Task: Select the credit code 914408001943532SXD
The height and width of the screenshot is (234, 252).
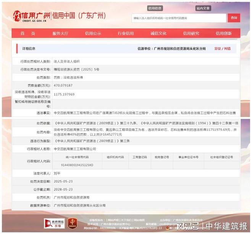Action: [x=77, y=165]
